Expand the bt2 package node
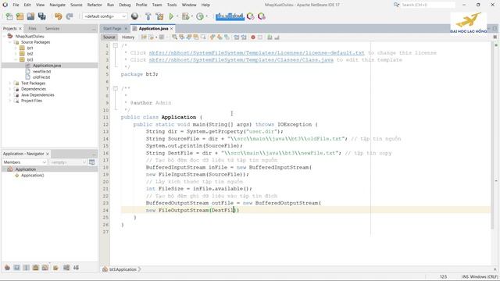This screenshot has height=281, width=500. 16,54
